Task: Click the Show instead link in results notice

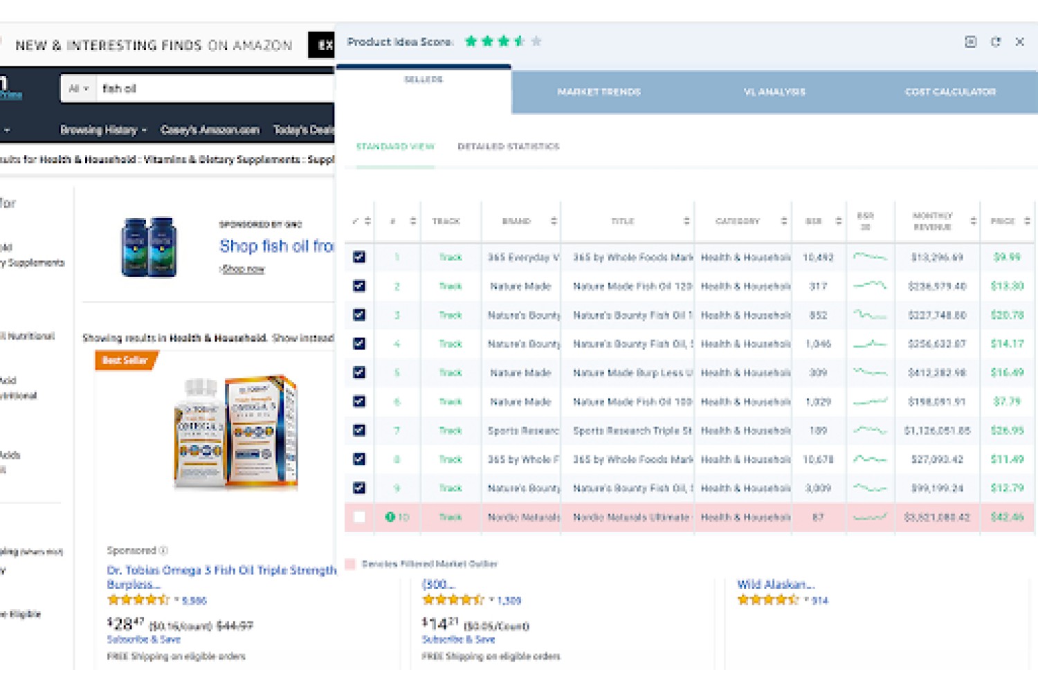Action: (304, 338)
